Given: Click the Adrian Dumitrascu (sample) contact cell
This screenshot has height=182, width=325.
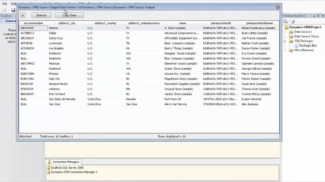Looking at the screenshot, I should click(259, 28).
